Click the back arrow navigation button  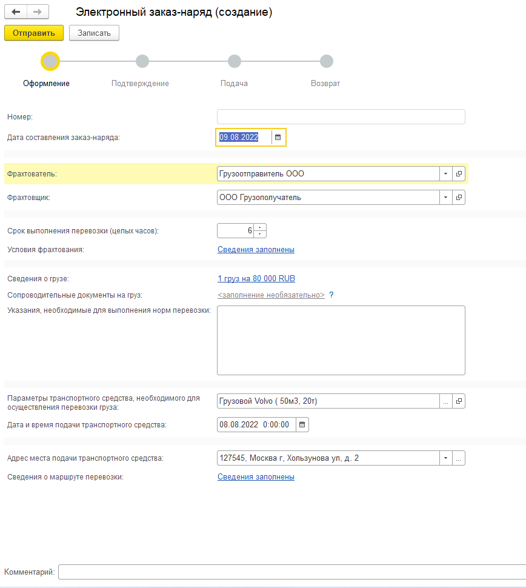pos(16,12)
